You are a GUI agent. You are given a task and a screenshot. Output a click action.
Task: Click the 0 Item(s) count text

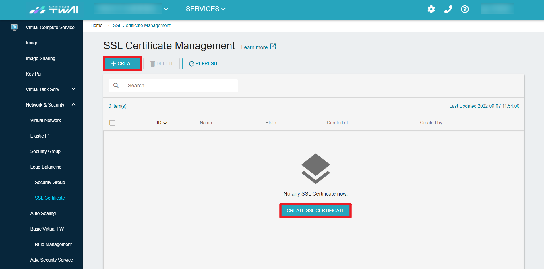[x=117, y=106]
